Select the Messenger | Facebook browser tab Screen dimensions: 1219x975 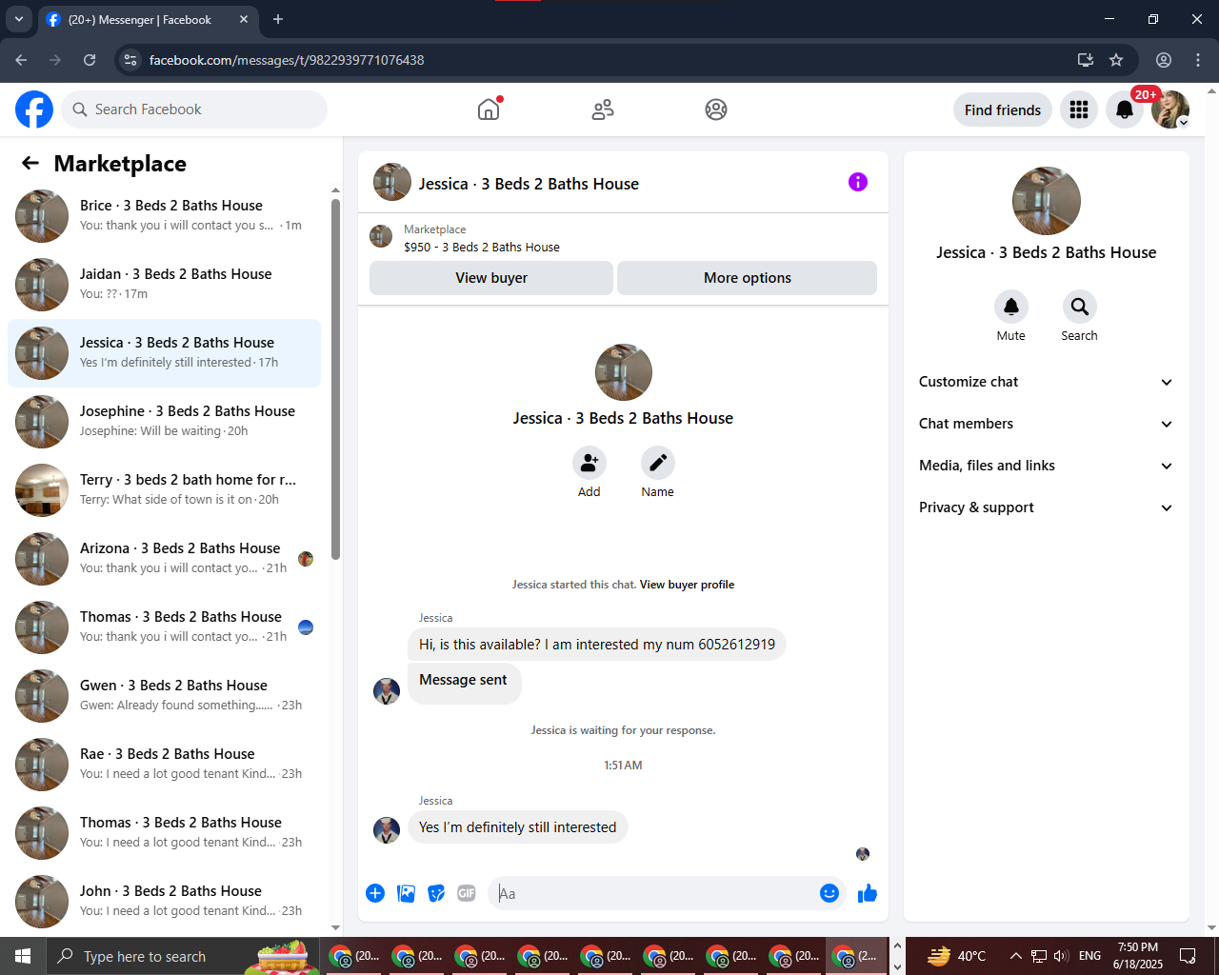tap(148, 19)
